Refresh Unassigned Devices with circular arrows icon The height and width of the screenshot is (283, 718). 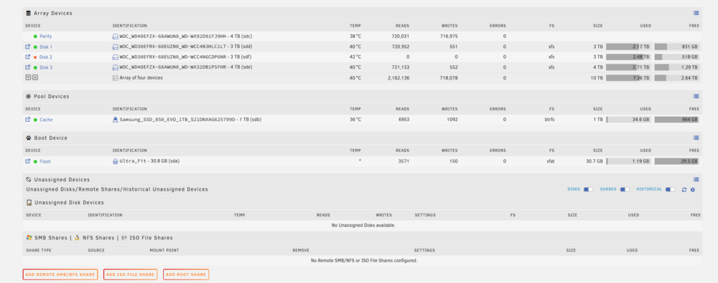click(684, 189)
